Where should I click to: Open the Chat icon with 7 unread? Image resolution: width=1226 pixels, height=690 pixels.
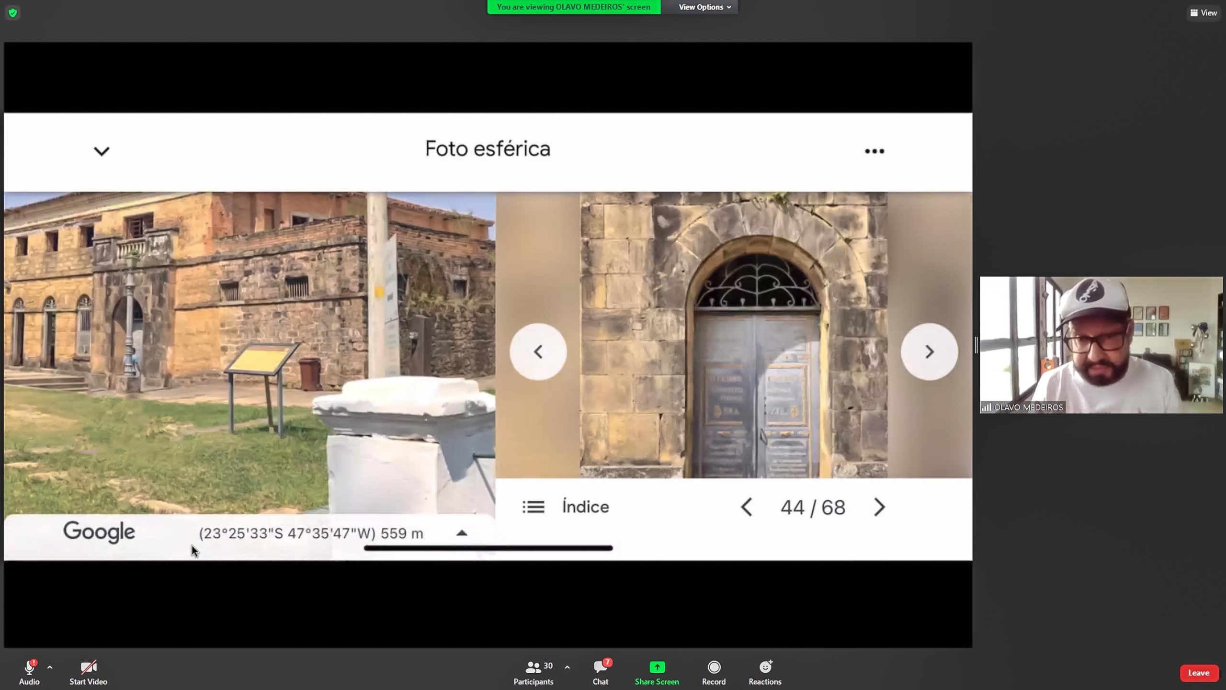[x=600, y=667]
